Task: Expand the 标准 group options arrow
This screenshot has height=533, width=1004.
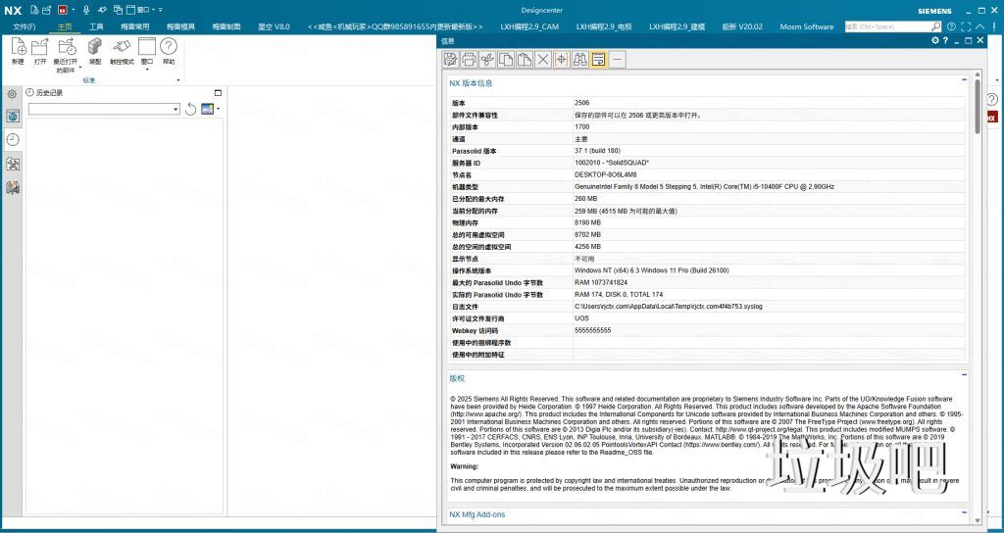Action: coord(178,80)
